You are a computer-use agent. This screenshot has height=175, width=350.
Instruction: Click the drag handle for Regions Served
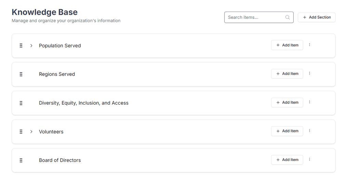click(21, 74)
